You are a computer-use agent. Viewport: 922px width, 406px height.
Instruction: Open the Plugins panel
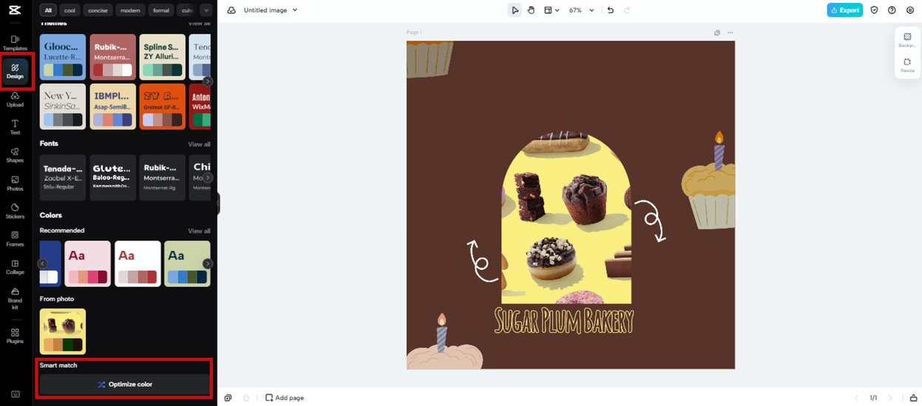[x=15, y=336]
